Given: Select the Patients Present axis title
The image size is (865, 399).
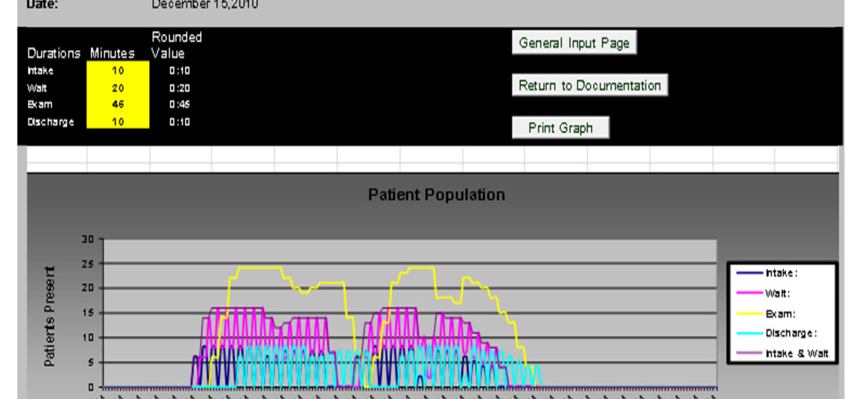Looking at the screenshot, I should (x=50, y=317).
